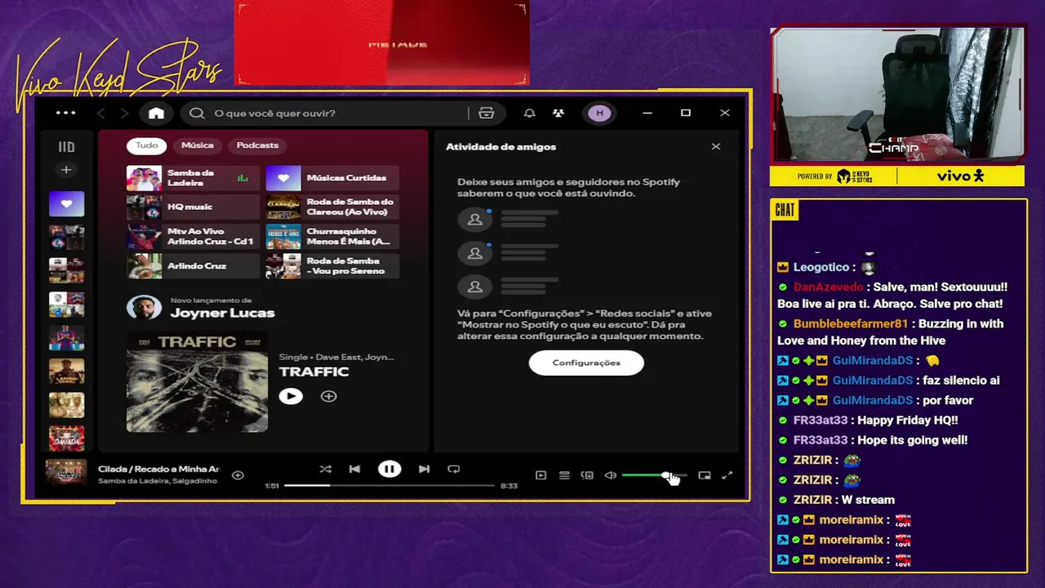Open the 'Músicas Curtidas' shortcut
1045x588 pixels.
tap(332, 178)
